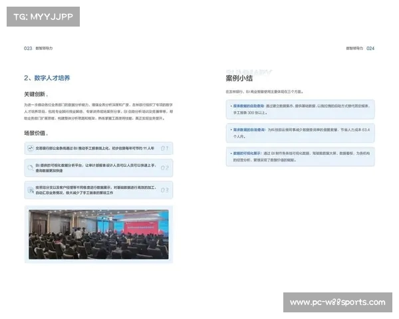
Task: Click the blue phrase 数据的可视化展示
Action: (247, 154)
